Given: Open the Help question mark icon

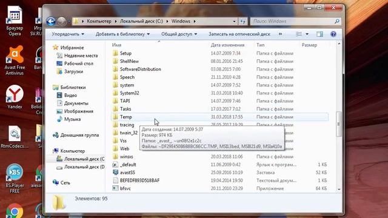Looking at the screenshot, I should [x=333, y=34].
